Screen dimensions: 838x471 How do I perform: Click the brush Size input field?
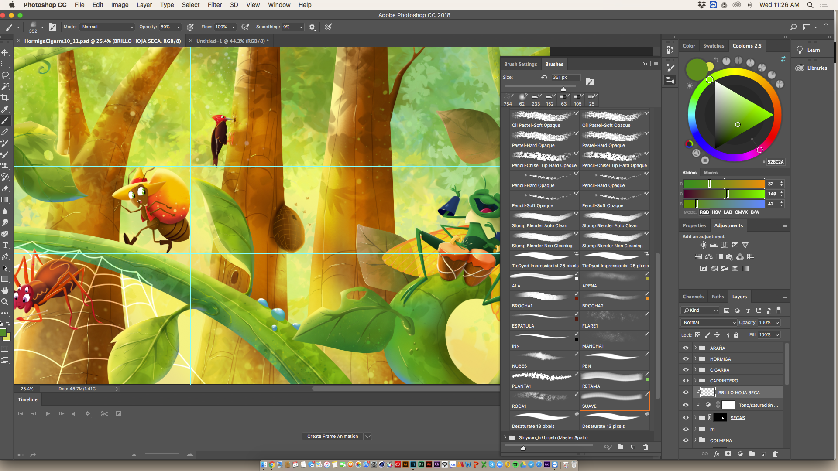(566, 78)
